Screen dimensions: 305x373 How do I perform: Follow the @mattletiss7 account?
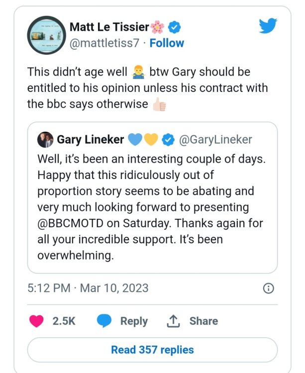(167, 43)
